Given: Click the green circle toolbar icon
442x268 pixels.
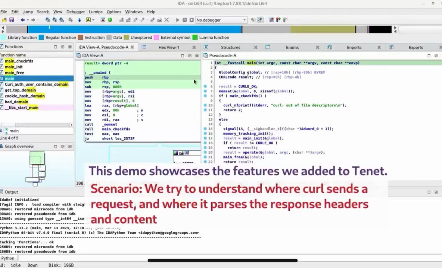Looking at the screenshot, I should tap(110, 20).
